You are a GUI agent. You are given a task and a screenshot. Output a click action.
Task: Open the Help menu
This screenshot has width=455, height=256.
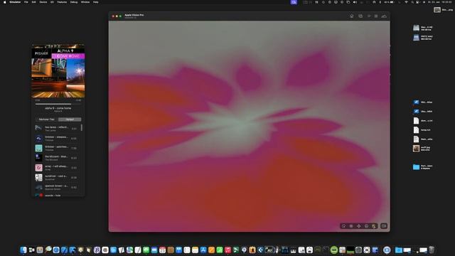[x=95, y=2]
